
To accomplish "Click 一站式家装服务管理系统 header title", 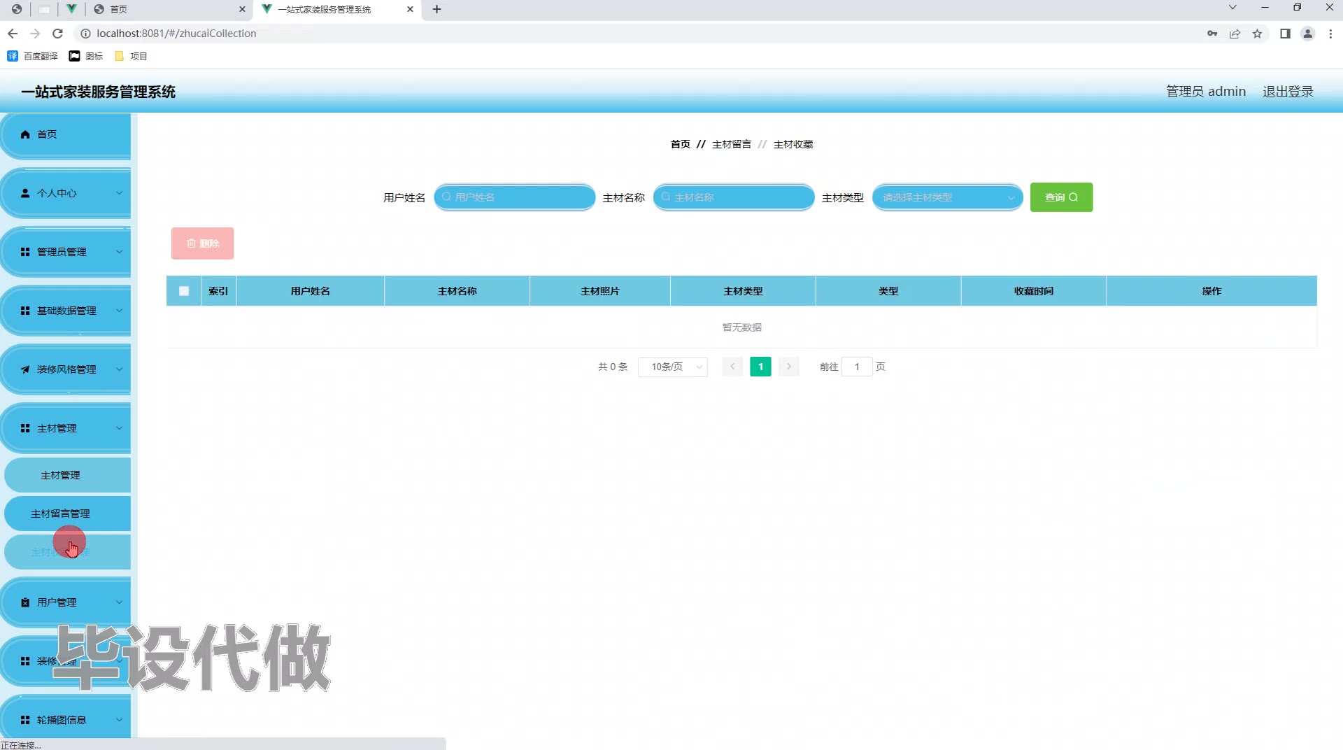I will tap(98, 92).
